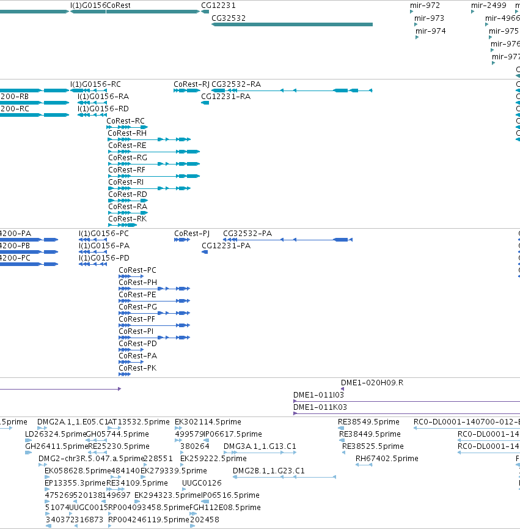Select the CoRest-RE transcript label
Image resolution: width=520 pixels, height=529 pixels.
pyautogui.click(x=127, y=146)
